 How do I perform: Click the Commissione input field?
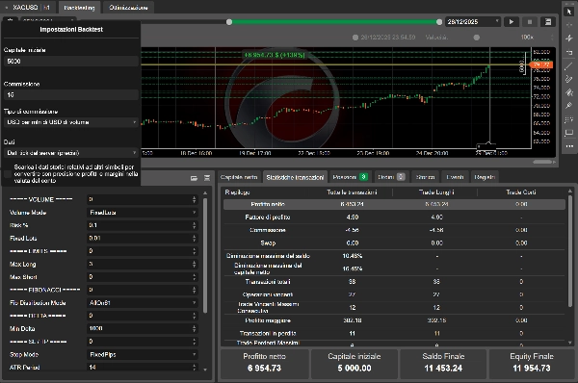coord(71,95)
